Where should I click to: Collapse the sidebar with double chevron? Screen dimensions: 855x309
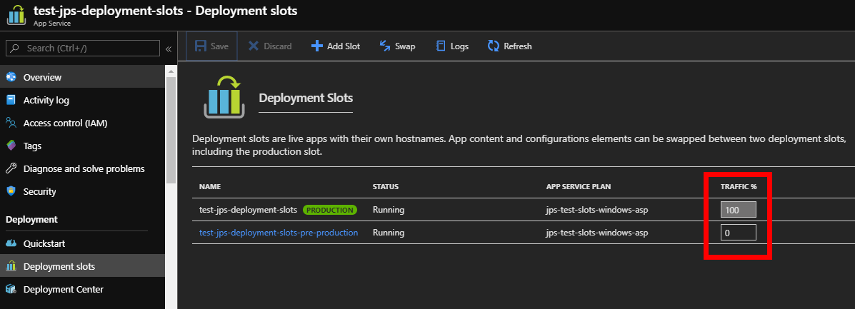(x=169, y=49)
